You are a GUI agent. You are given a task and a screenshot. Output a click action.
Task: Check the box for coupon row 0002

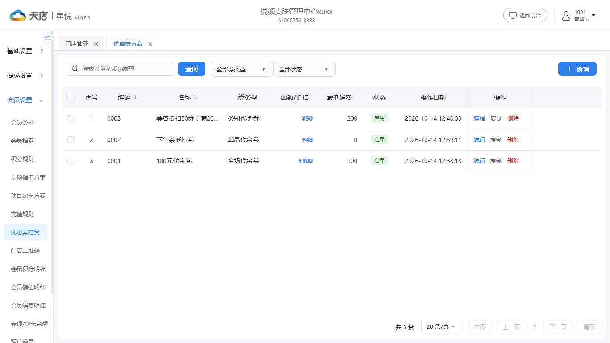(x=71, y=140)
